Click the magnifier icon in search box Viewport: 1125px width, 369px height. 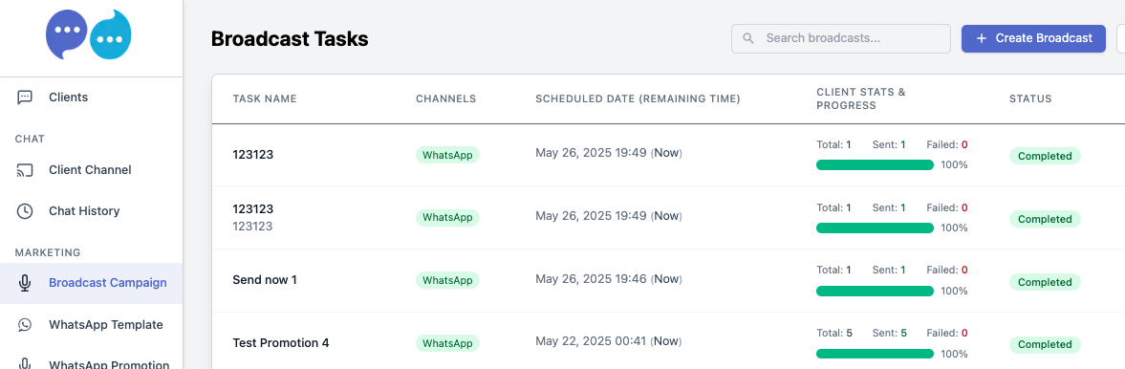pyautogui.click(x=748, y=38)
